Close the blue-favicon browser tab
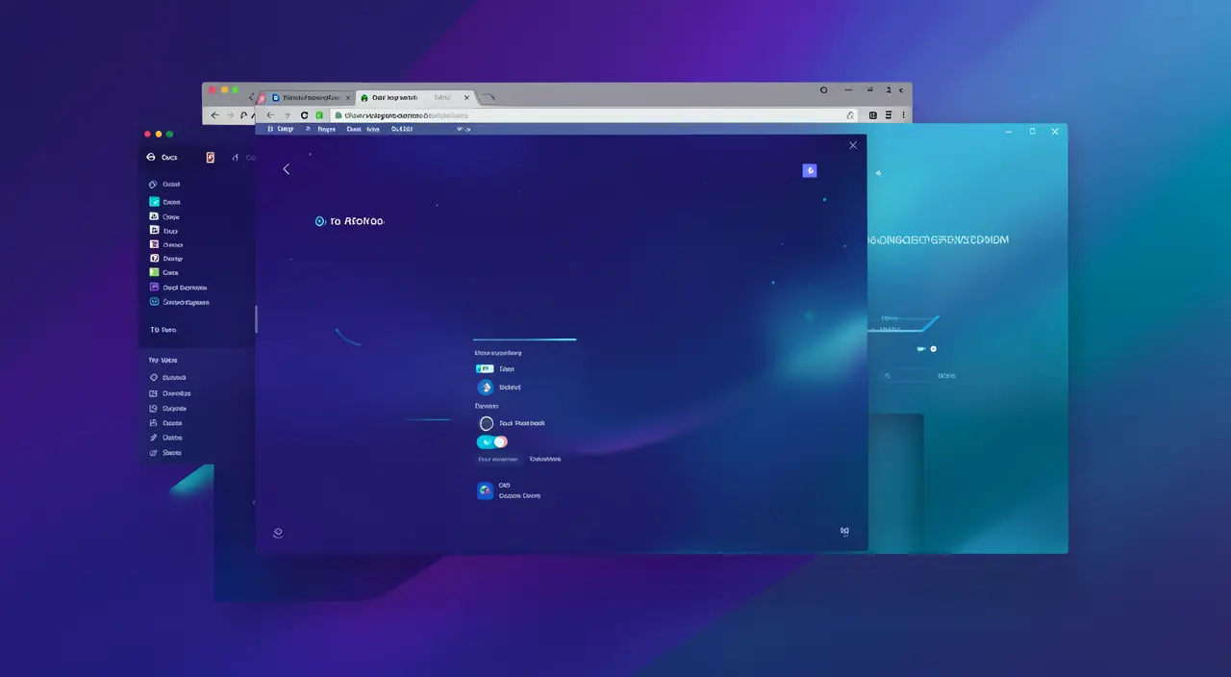Screen dimensions: 1231x677 (x=348, y=97)
